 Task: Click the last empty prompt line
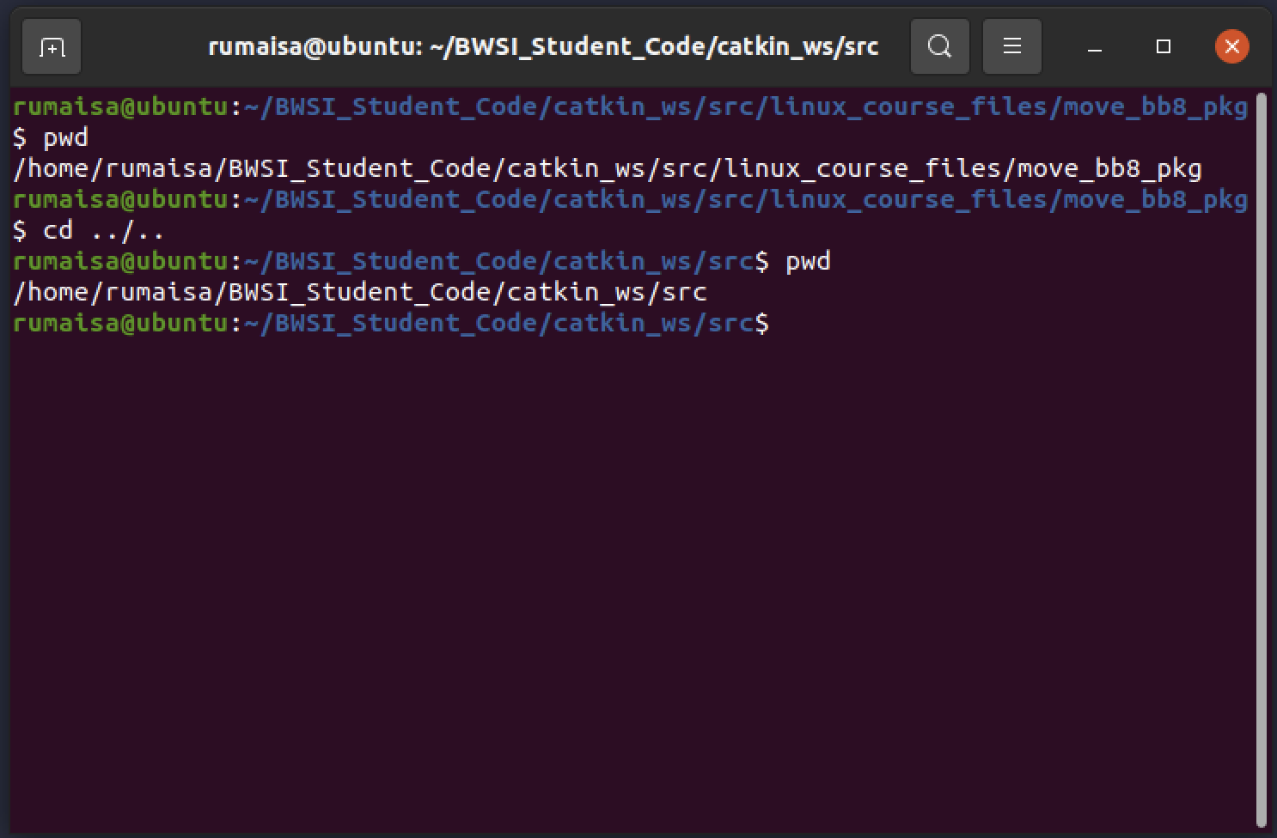[391, 323]
